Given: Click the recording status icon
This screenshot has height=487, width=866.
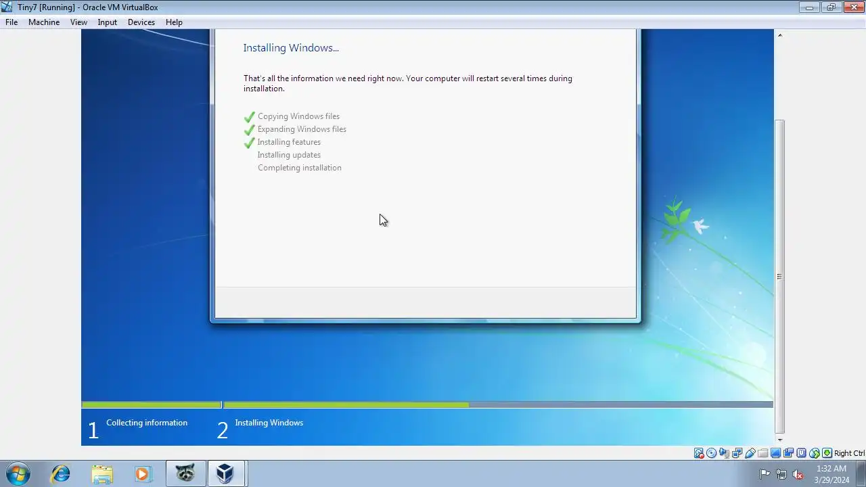Looking at the screenshot, I should click(x=788, y=453).
